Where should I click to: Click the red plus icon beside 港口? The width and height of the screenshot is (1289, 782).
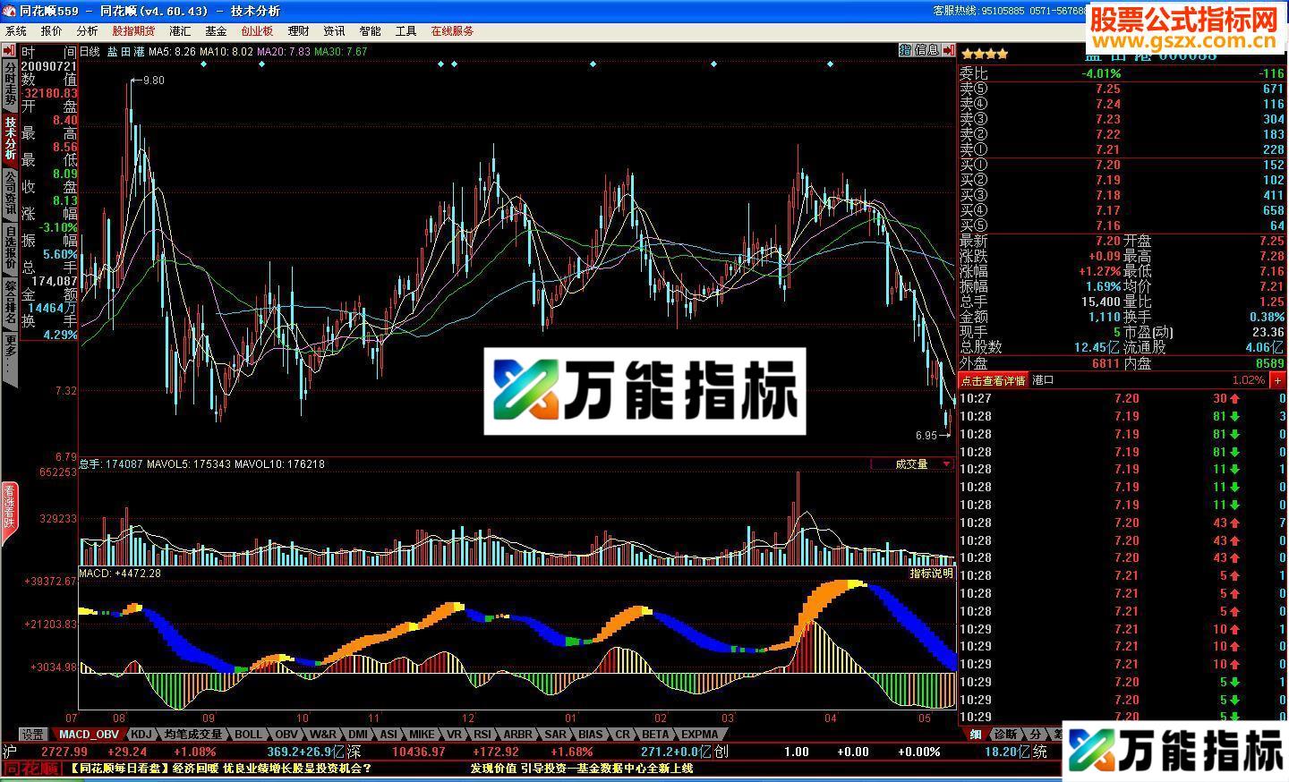1278,380
